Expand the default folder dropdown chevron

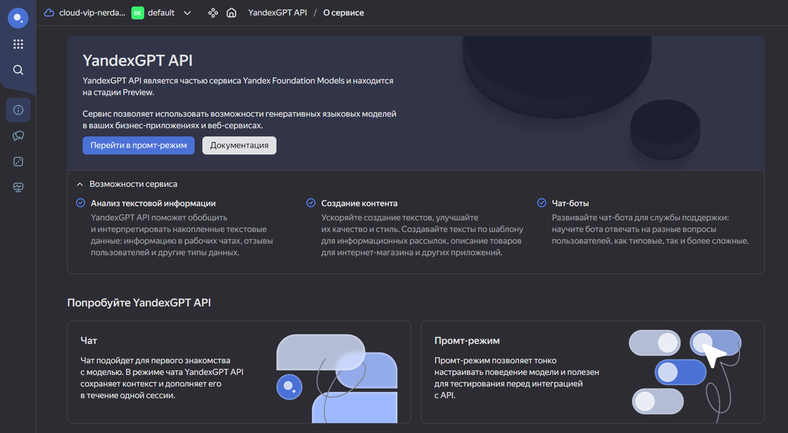tap(187, 12)
